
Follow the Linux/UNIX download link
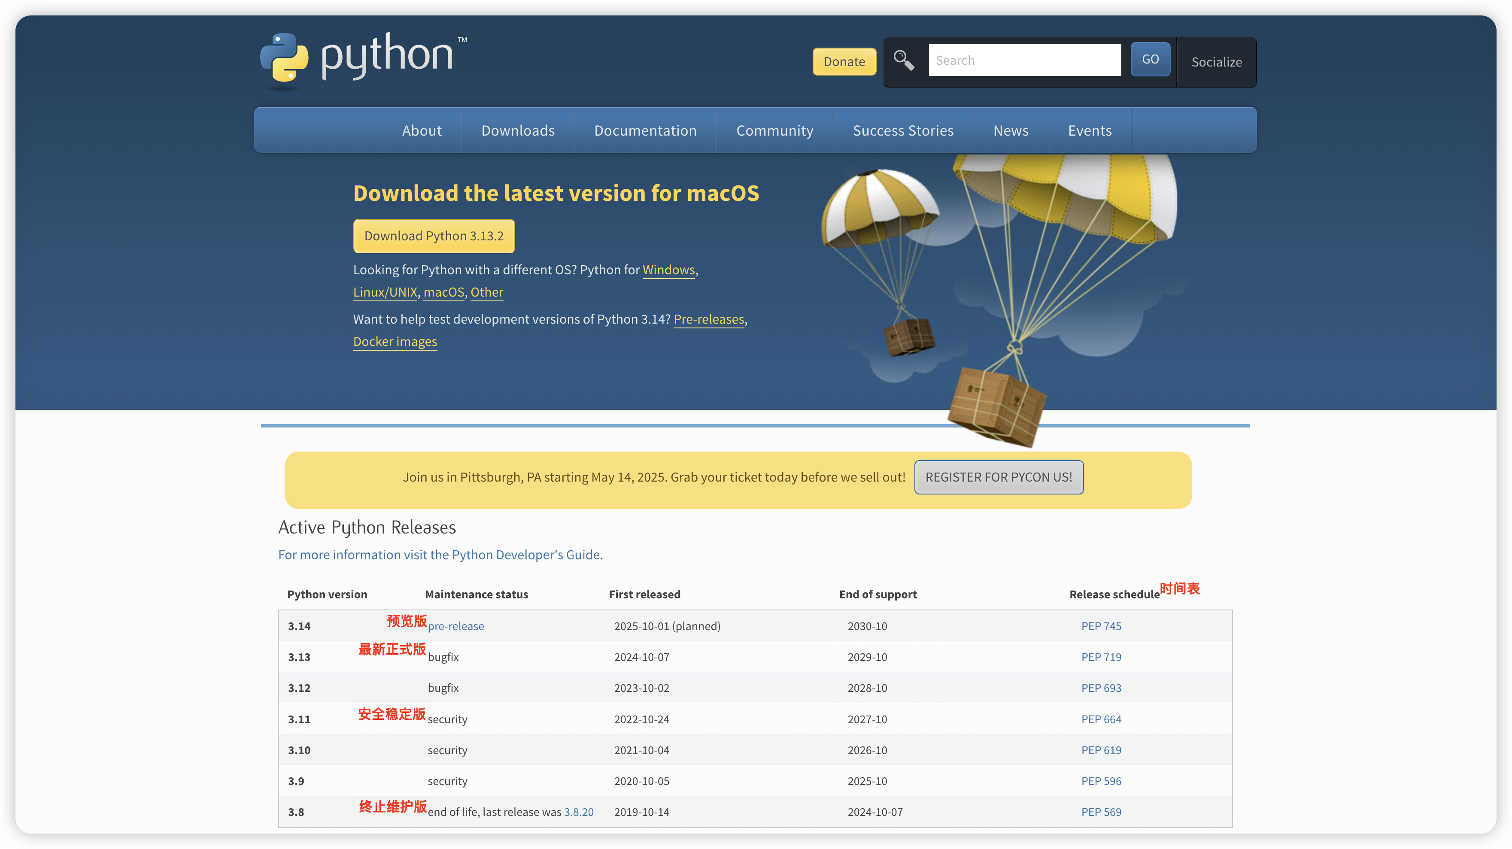[385, 292]
